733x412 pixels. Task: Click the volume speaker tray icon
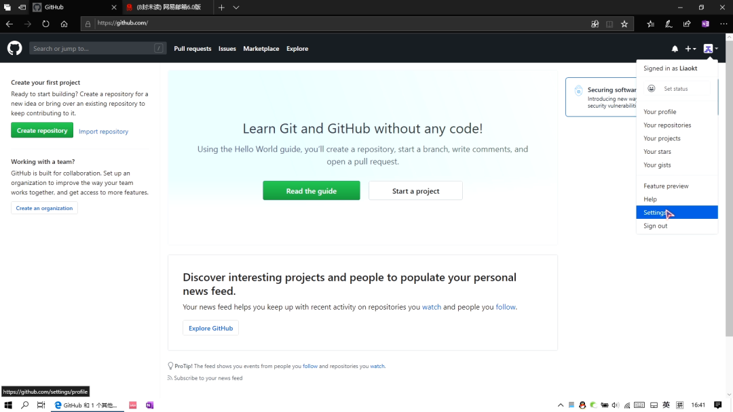tap(615, 405)
